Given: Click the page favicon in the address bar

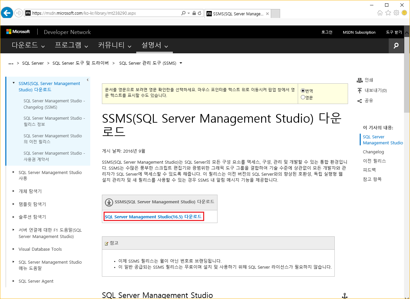Looking at the screenshot, I should (x=28, y=13).
